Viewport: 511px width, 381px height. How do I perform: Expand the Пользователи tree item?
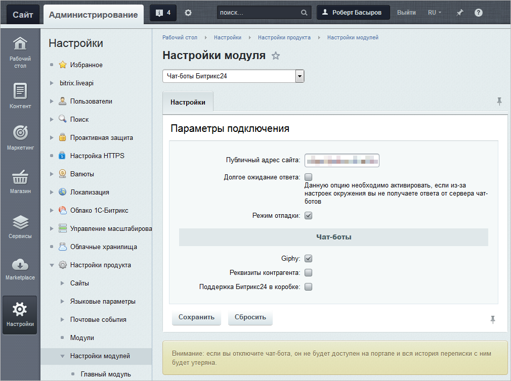pos(52,102)
